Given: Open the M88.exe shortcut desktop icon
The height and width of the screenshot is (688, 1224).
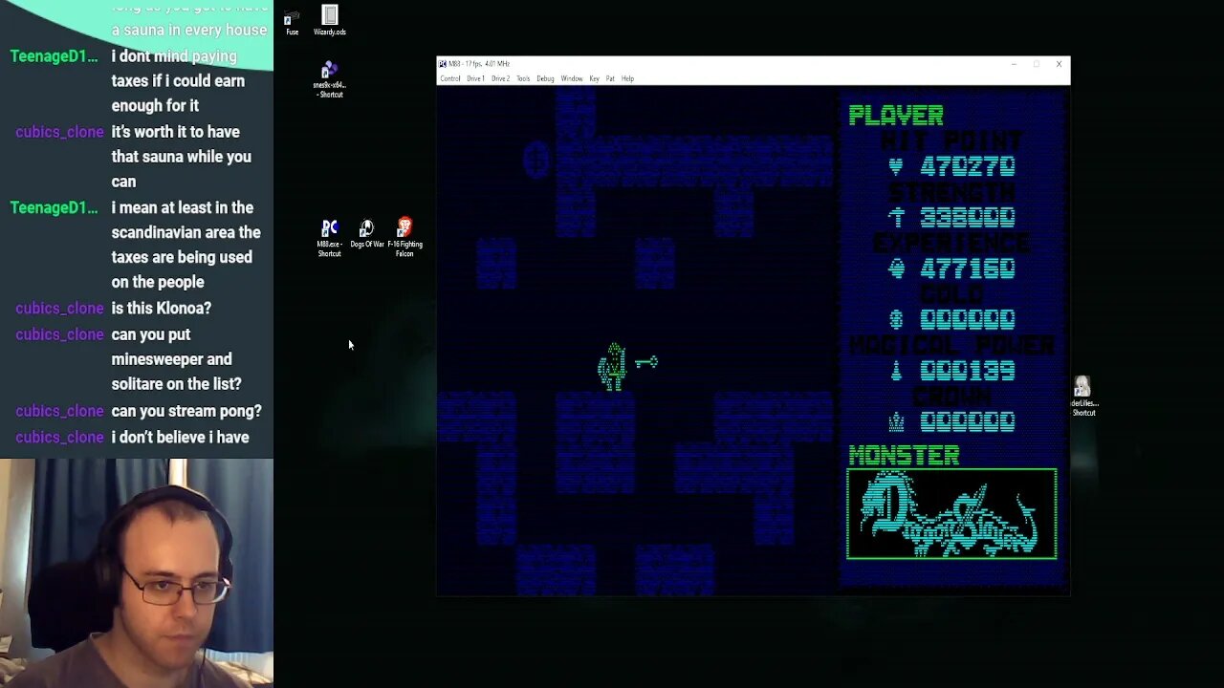Looking at the screenshot, I should click(x=329, y=238).
